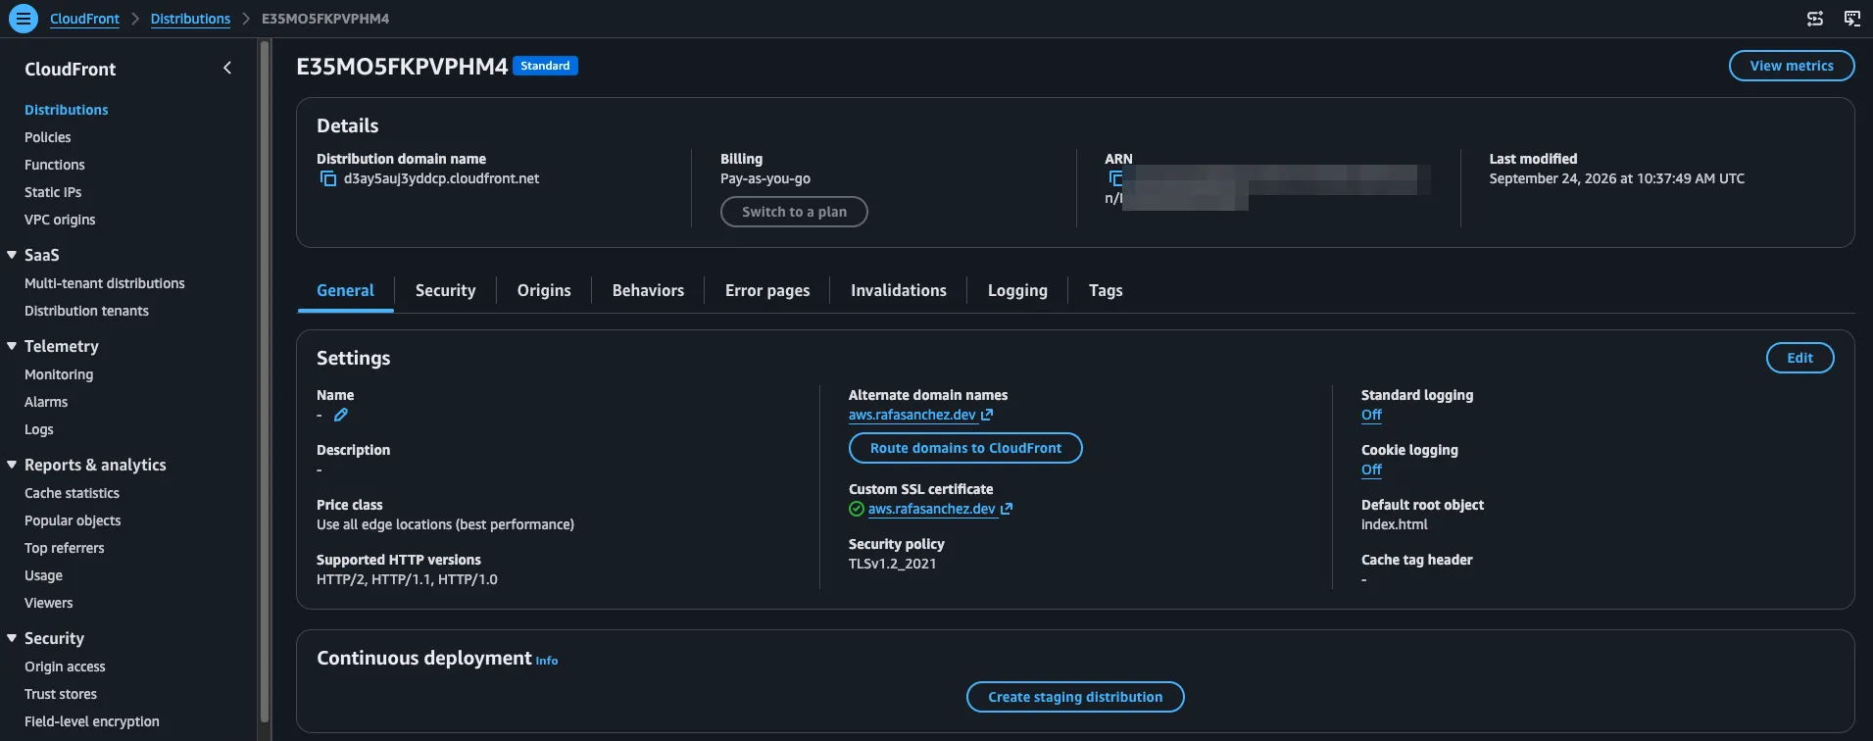Collapse the SaaS navigation section
The width and height of the screenshot is (1873, 741).
(x=12, y=255)
